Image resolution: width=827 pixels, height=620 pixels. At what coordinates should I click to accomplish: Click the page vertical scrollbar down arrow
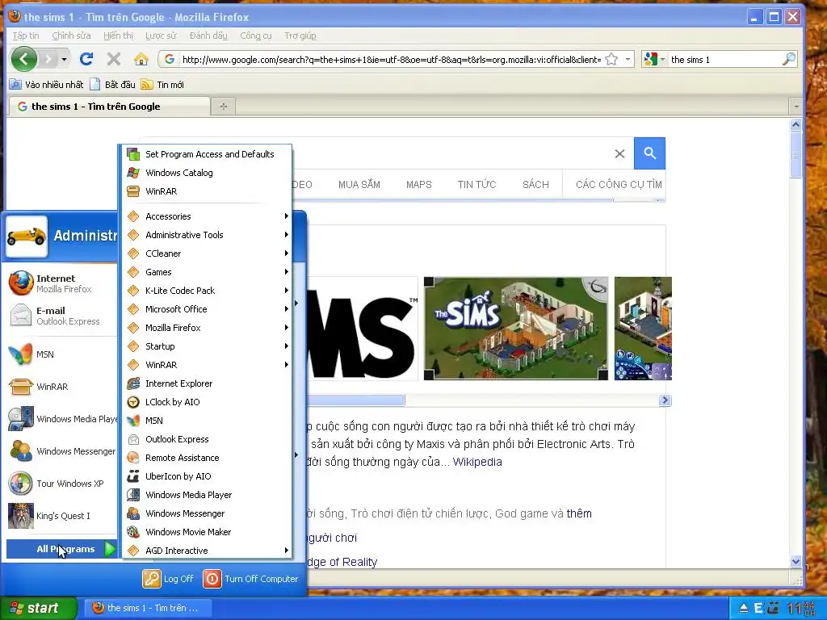point(796,562)
